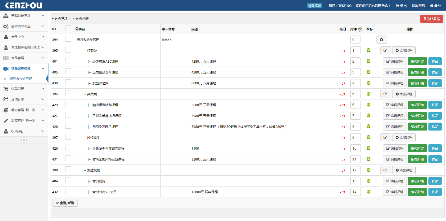
Task: Collapse the sidebar with double-arrow icon
Action: point(24,140)
